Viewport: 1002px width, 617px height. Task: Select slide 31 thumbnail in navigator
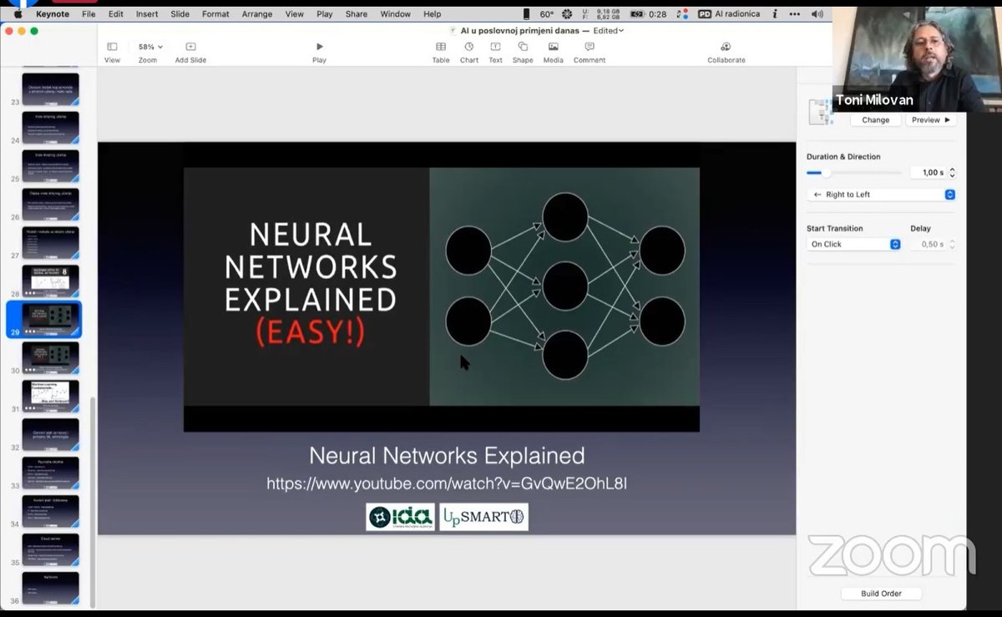tap(50, 396)
